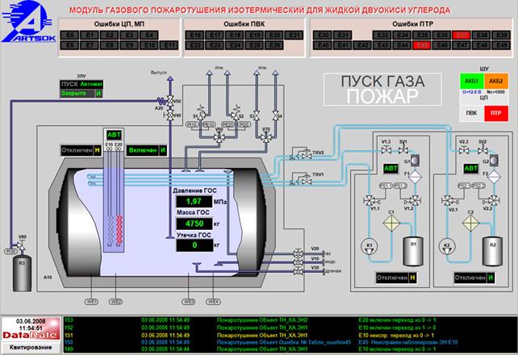Click red error indicator E37
The image size is (518, 355).
point(462,35)
